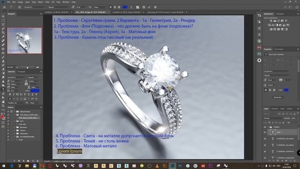Click the stop button in Actions panel
The width and height of the screenshot is (300, 169).
pos(15,161)
